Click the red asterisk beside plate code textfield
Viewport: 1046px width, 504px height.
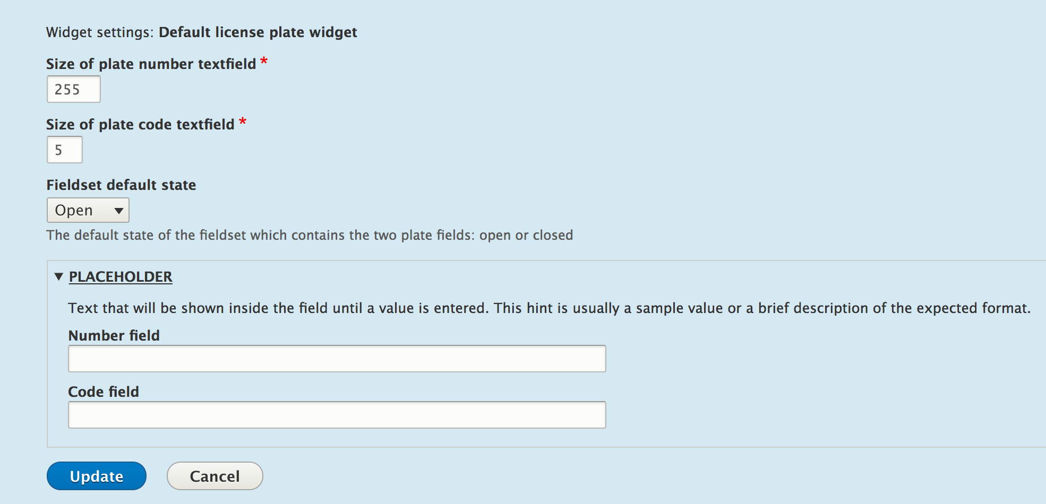pyautogui.click(x=243, y=122)
